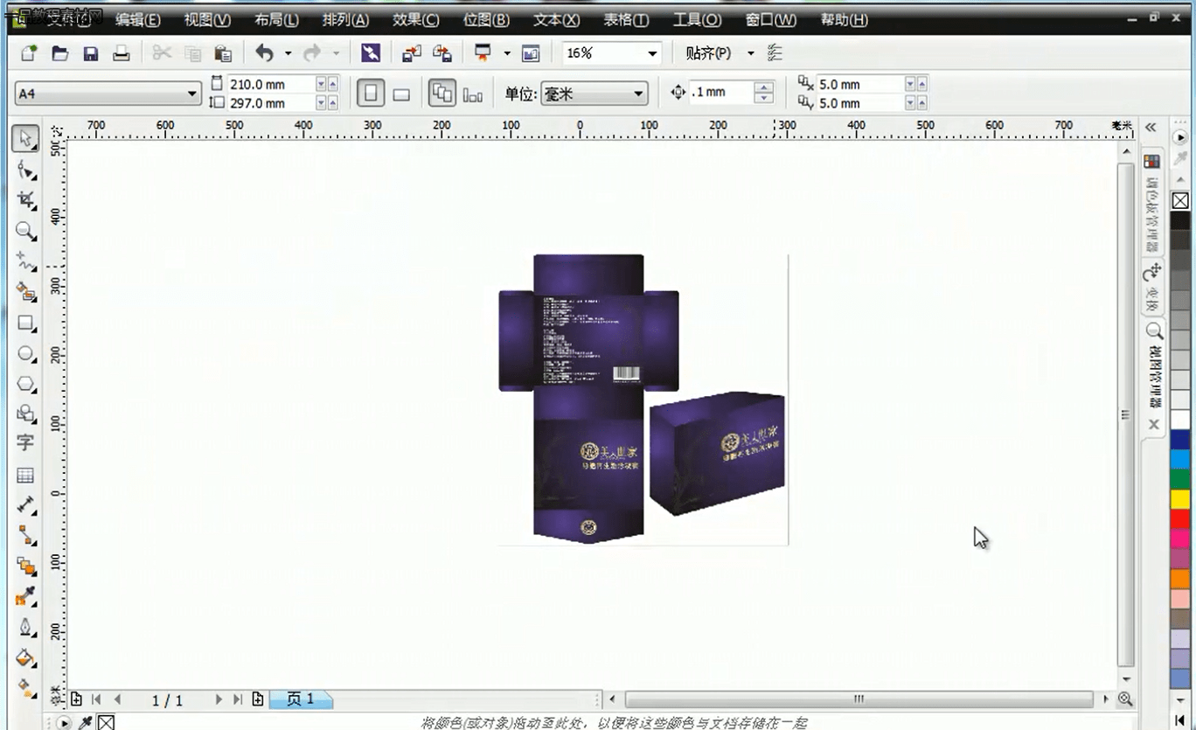Pick the red swatch in the color palette
Image resolution: width=1196 pixels, height=730 pixels.
(1180, 519)
